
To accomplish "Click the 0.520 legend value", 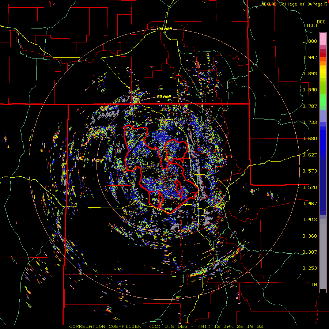I will [310, 188].
